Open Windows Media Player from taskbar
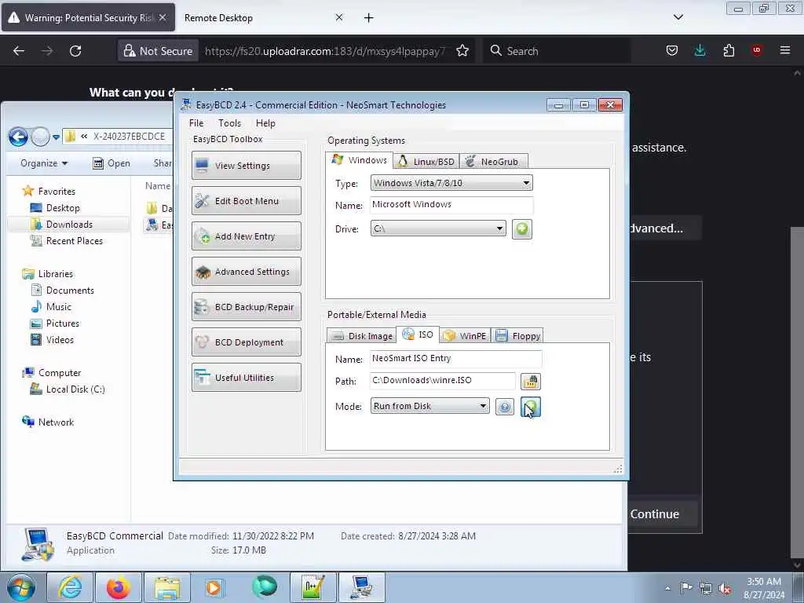804x603 pixels. (x=215, y=587)
